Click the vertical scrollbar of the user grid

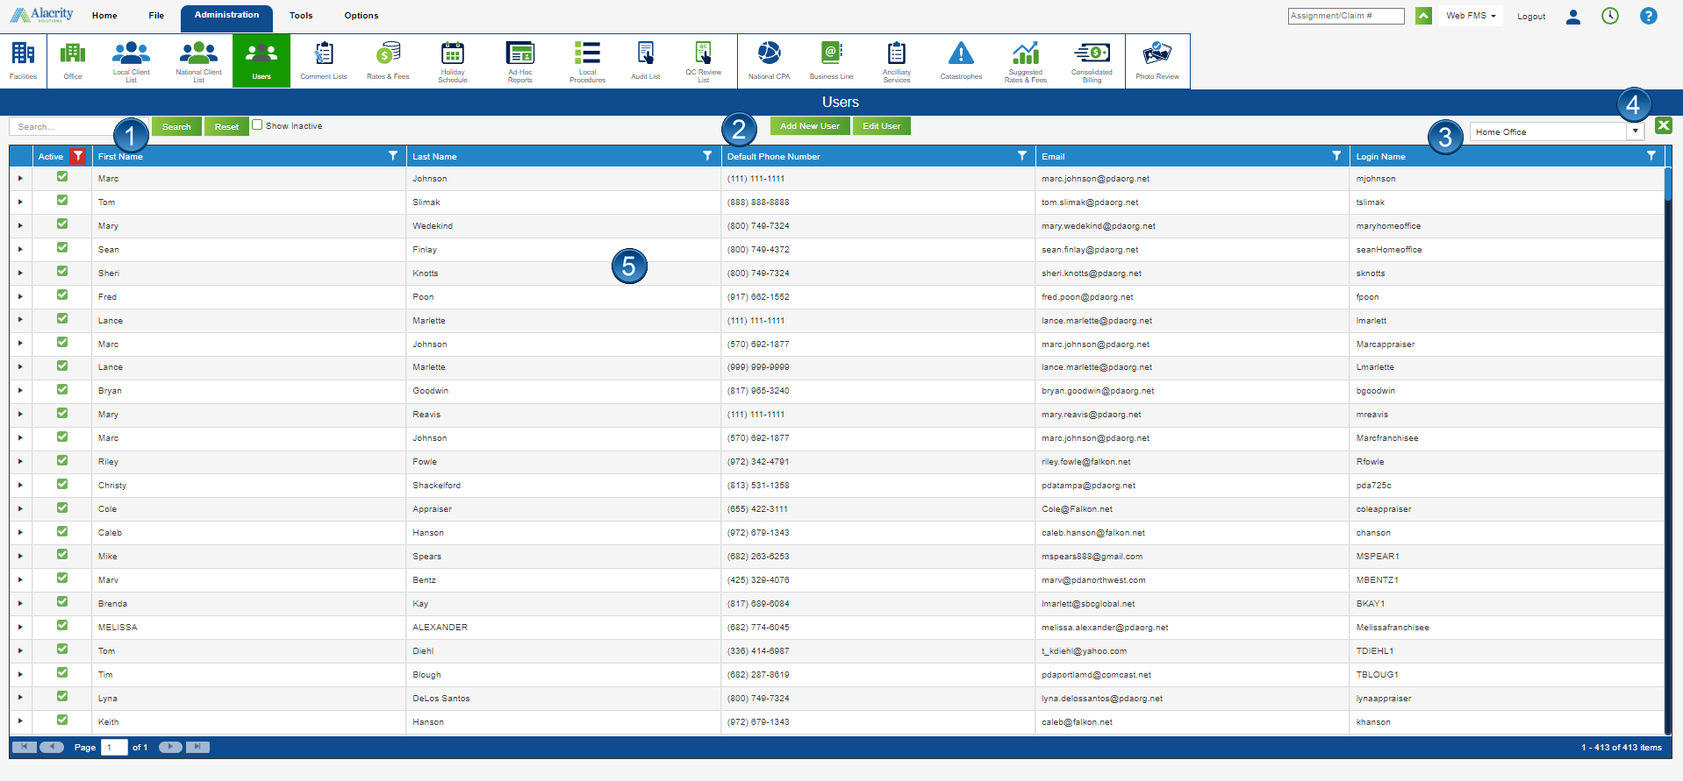coord(1667,438)
